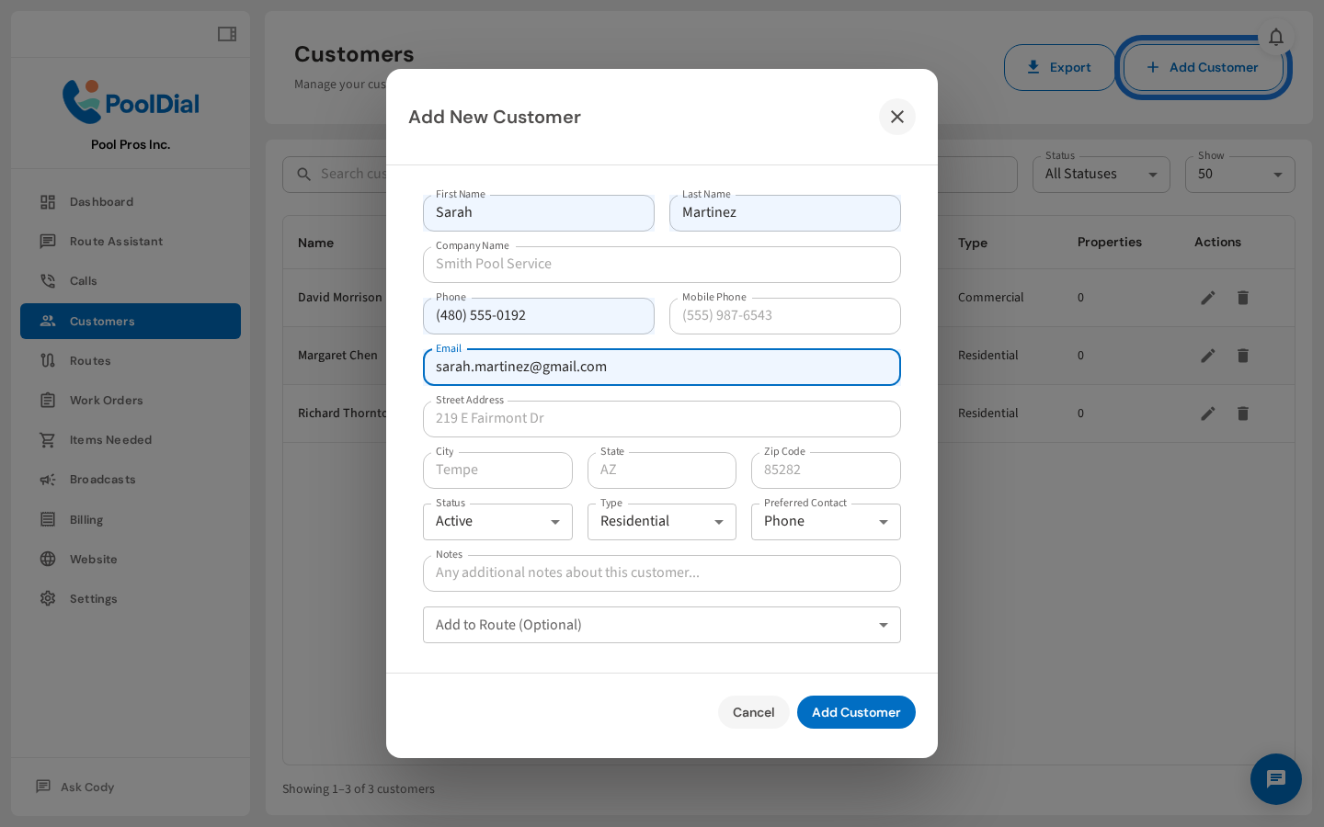Switch to the Customers section

click(101, 321)
